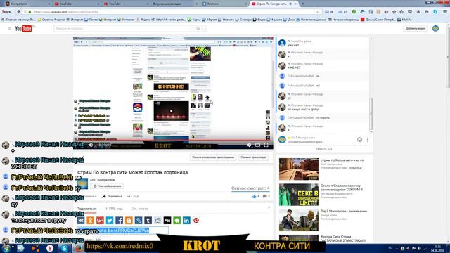Select the youtu.be share link field
This screenshot has height=253, width=450.
tap(123, 231)
